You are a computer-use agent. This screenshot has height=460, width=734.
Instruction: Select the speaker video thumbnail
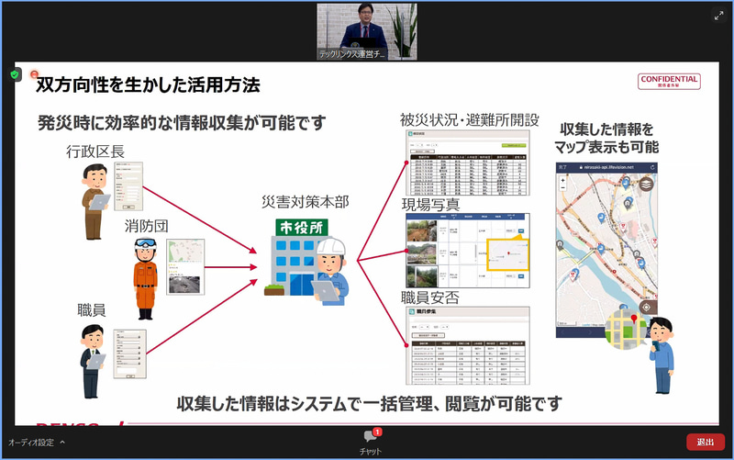click(x=366, y=31)
